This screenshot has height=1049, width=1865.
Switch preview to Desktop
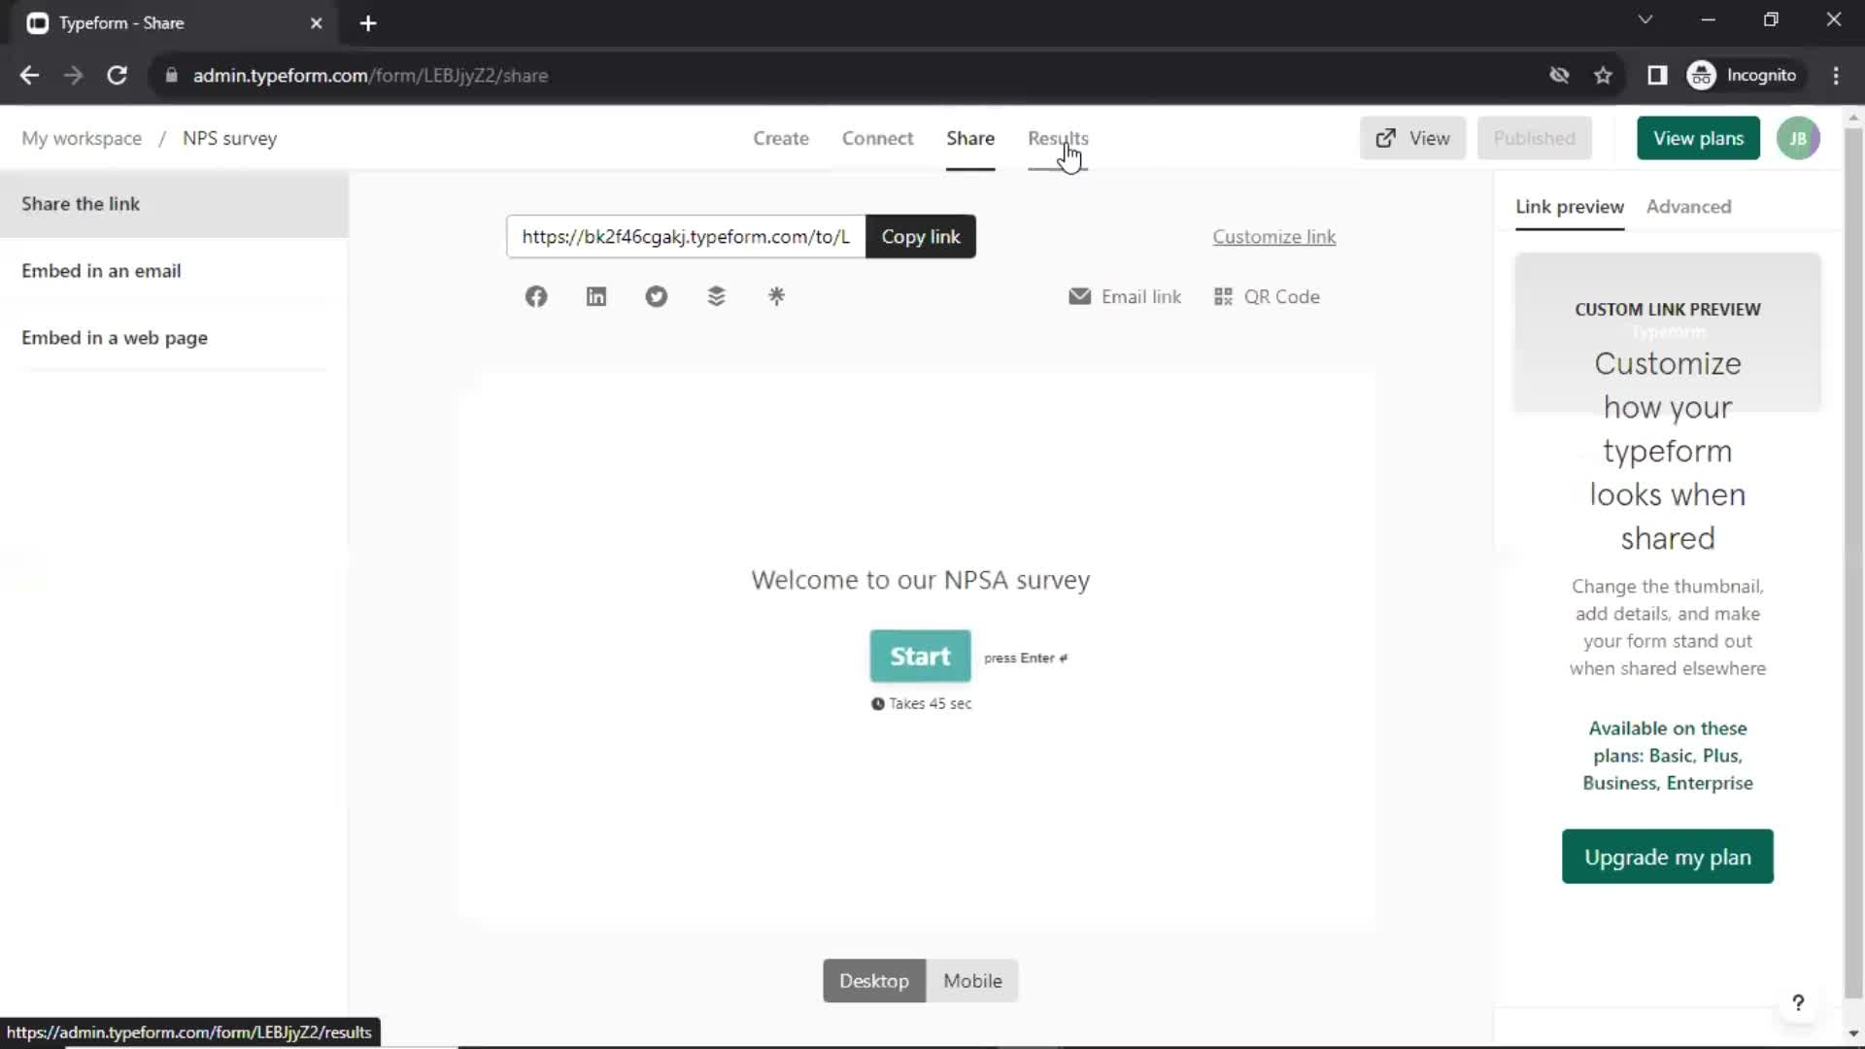pos(874,981)
